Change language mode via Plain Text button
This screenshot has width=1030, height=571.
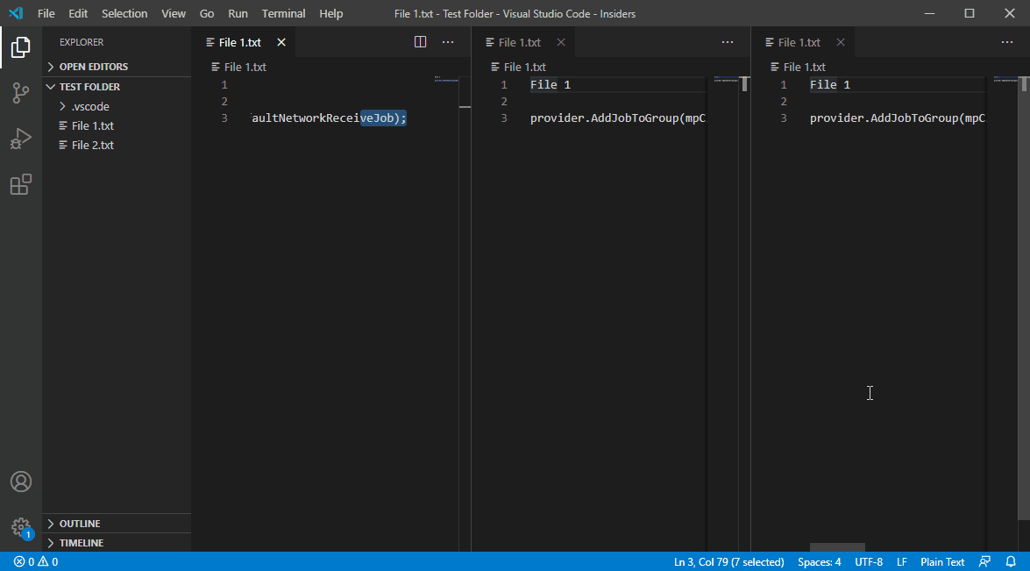pyautogui.click(x=941, y=561)
